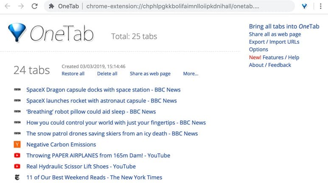The image size is (328, 183).
Task: Click the Created 03/03/2019, 15:14:46 timestamp
Action: (x=93, y=67)
